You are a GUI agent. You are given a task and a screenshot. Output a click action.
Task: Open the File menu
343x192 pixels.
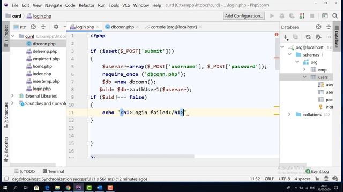[15, 5]
